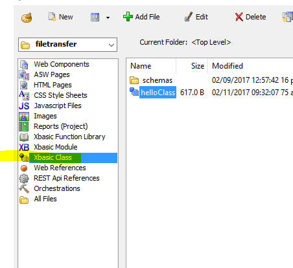Open the Orchestrations category
Viewport: 293px width, 268px height.
(x=57, y=188)
